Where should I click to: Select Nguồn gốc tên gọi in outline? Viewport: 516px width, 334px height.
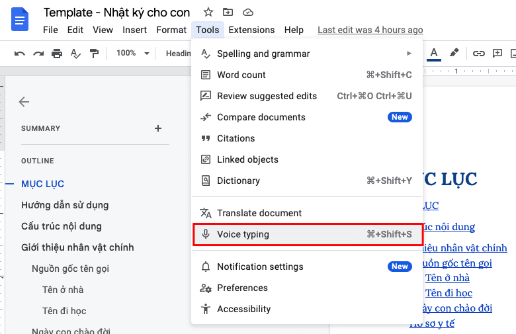pyautogui.click(x=70, y=269)
